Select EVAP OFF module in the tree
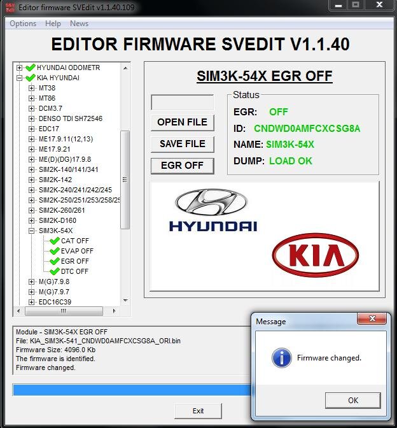The width and height of the screenshot is (397, 428). pos(77,251)
